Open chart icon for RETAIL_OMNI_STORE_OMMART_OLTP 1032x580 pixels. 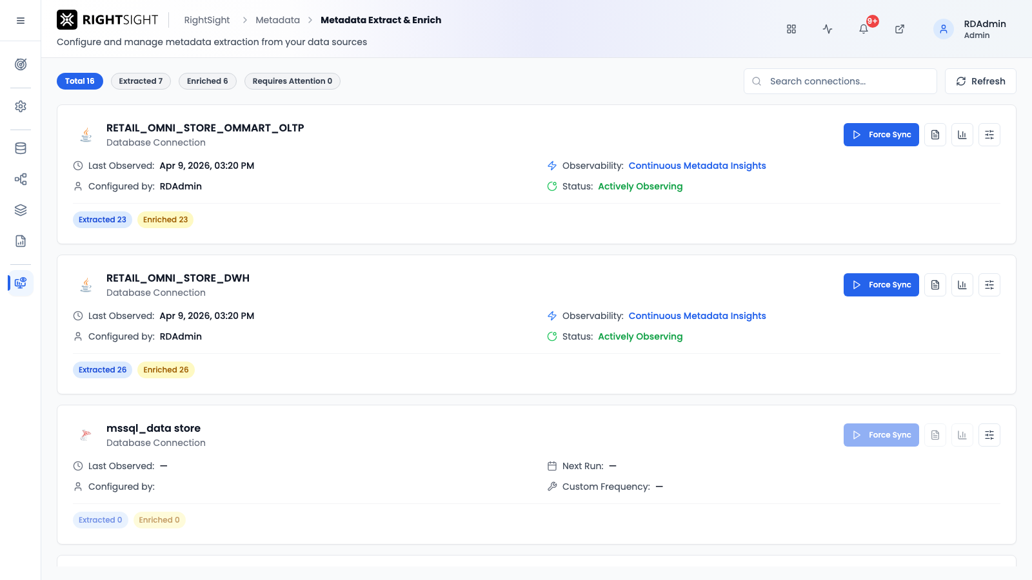pyautogui.click(x=962, y=135)
